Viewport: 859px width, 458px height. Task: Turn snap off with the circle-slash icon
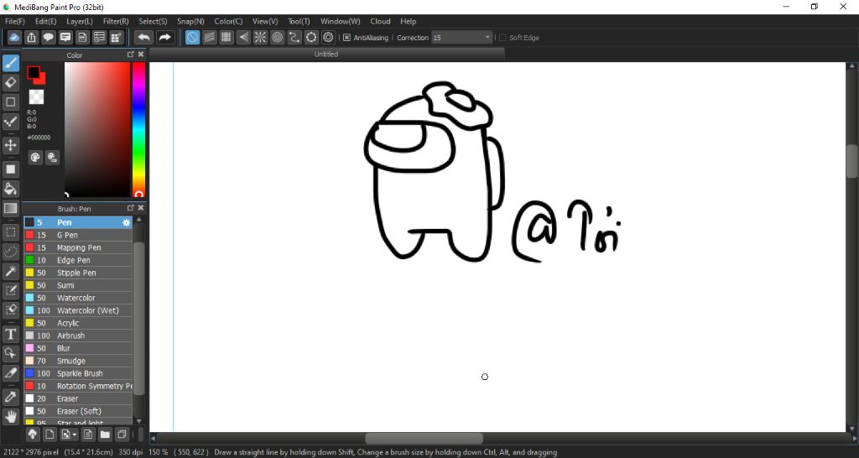click(x=192, y=37)
